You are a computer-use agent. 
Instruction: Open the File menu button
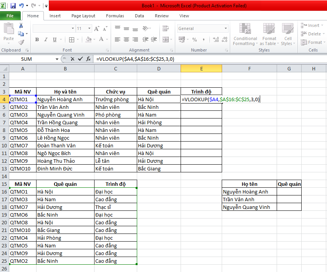tap(10, 16)
